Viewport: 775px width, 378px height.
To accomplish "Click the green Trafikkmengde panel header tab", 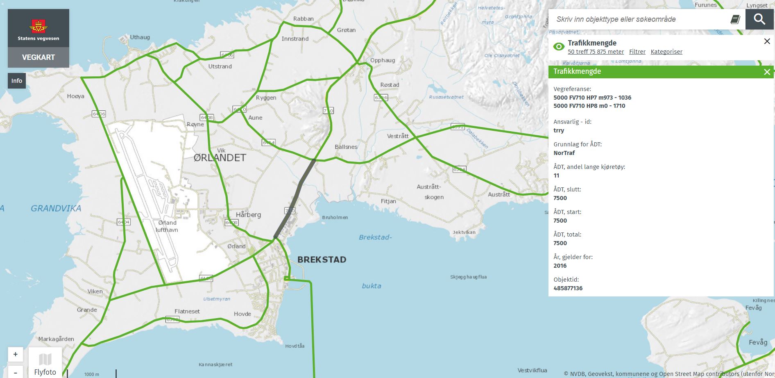I will pyautogui.click(x=655, y=72).
